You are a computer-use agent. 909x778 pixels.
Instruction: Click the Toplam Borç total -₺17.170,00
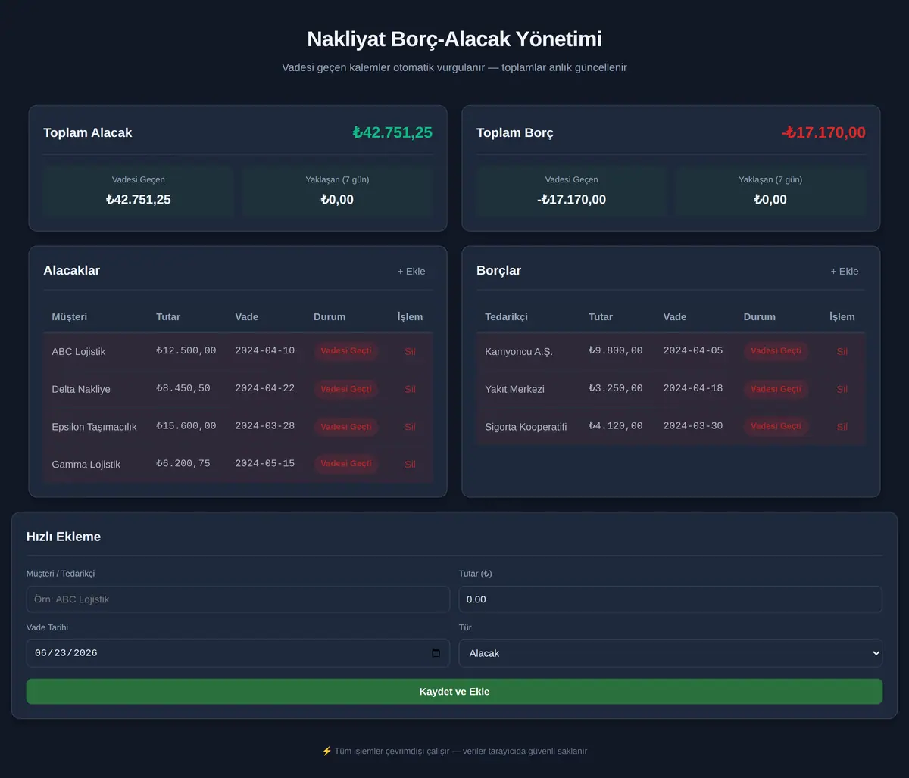click(x=823, y=132)
